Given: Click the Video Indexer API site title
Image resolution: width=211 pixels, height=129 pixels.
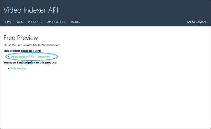Looking at the screenshot, I should [x=31, y=10].
